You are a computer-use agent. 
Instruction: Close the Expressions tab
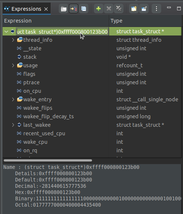pos(46,9)
